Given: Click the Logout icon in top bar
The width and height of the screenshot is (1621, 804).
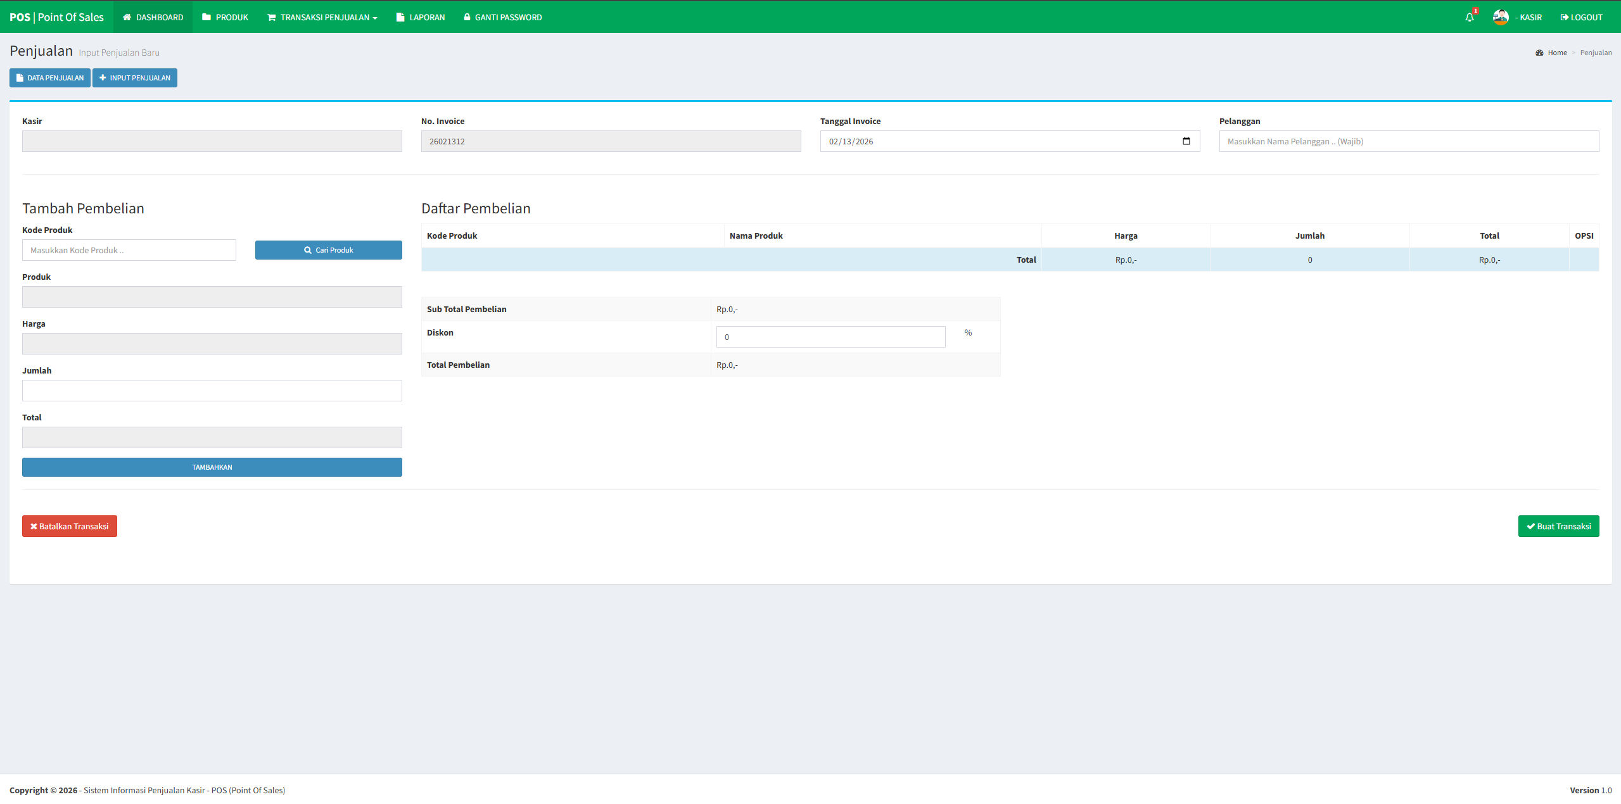Looking at the screenshot, I should point(1564,17).
